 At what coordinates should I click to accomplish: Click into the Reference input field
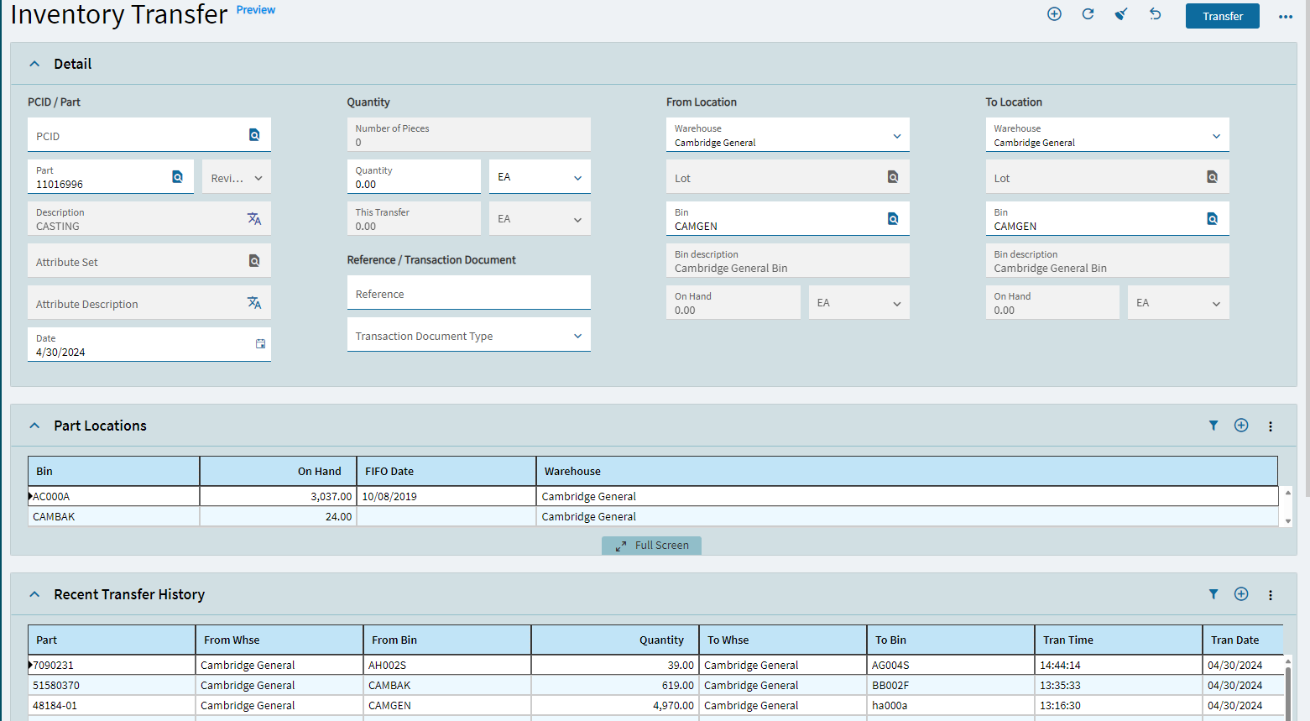468,294
